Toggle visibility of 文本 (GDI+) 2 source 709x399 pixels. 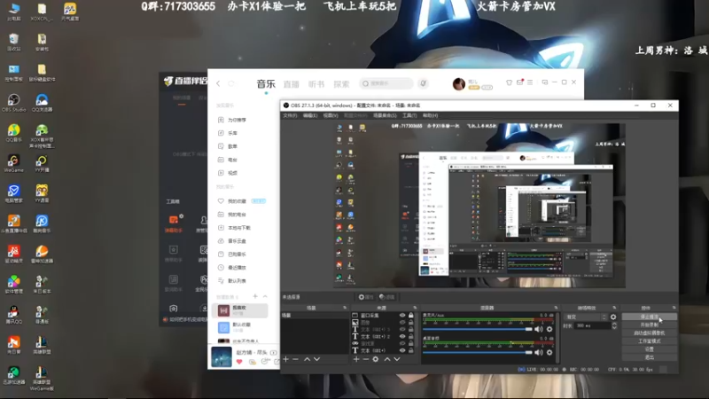tap(402, 337)
